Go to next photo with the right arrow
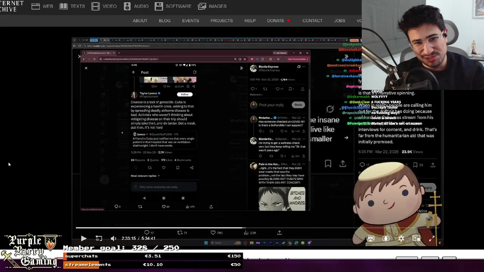 pos(346,138)
